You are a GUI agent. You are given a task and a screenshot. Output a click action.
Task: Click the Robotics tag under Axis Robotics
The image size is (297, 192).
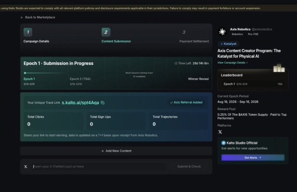pyautogui.click(x=237, y=34)
